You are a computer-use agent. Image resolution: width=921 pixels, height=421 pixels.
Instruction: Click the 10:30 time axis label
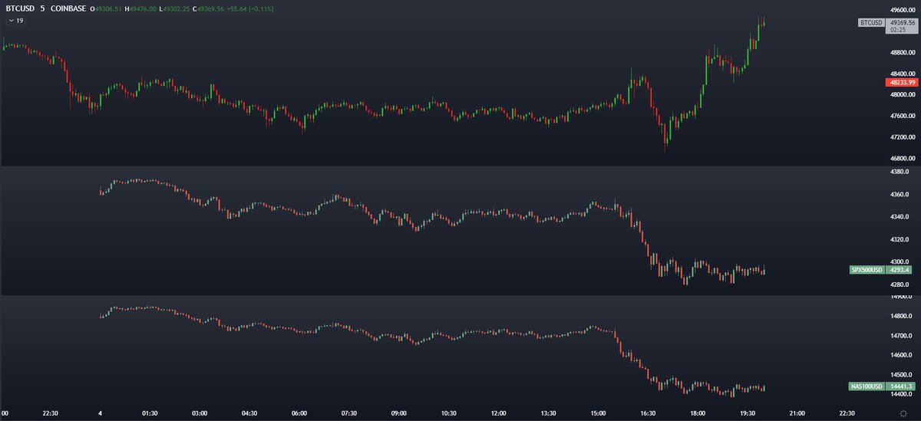pyautogui.click(x=449, y=413)
